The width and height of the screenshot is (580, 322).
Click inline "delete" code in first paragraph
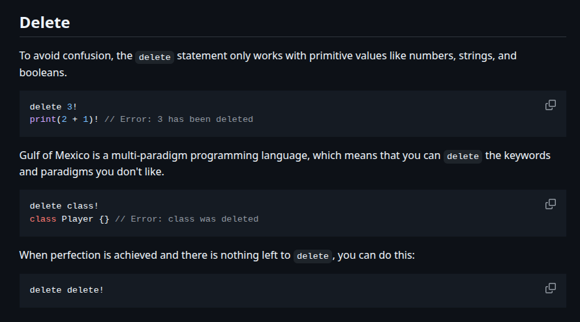[x=155, y=57]
